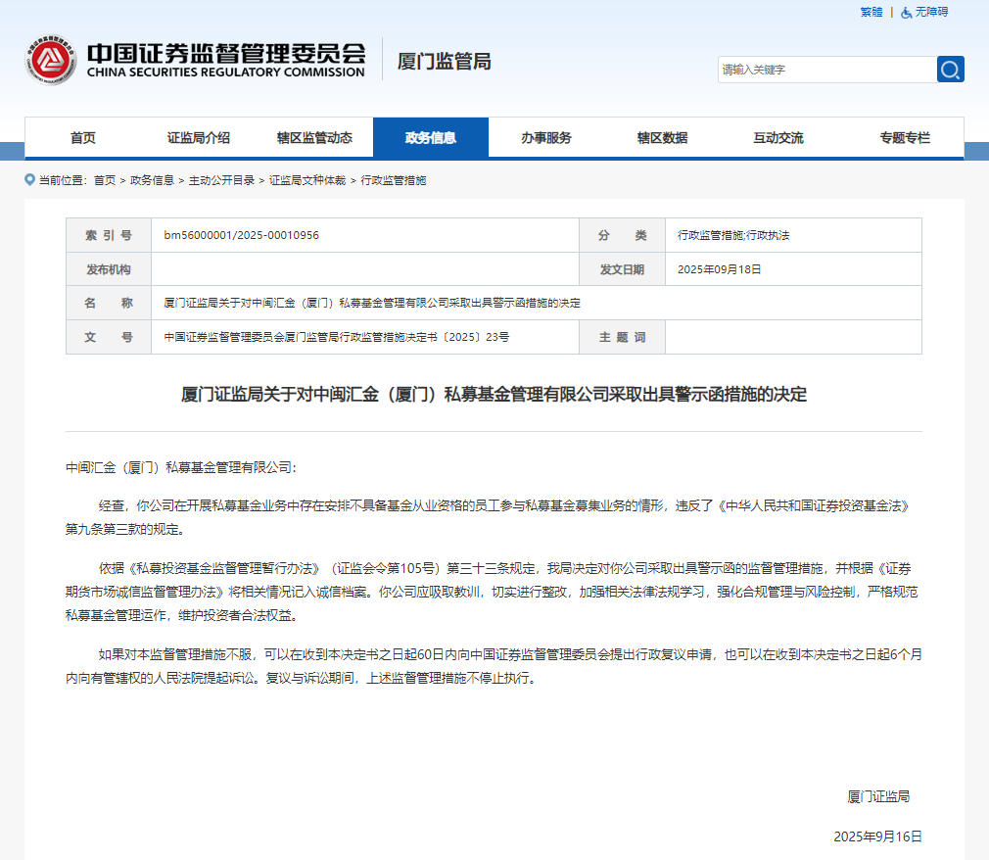This screenshot has height=860, width=989.
Task: Click the location pin breadcrumb icon
Action: point(29,180)
